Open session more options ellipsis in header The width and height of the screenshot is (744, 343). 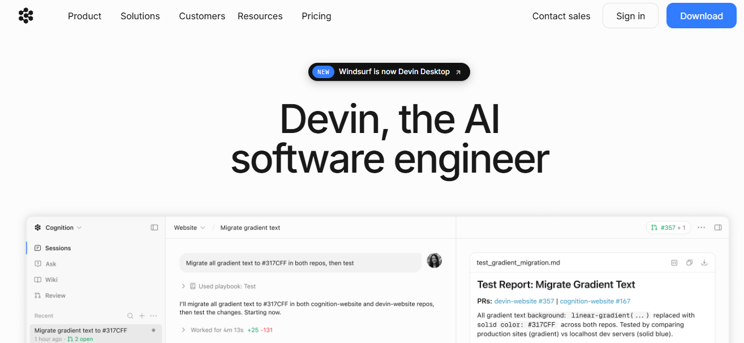coord(702,228)
